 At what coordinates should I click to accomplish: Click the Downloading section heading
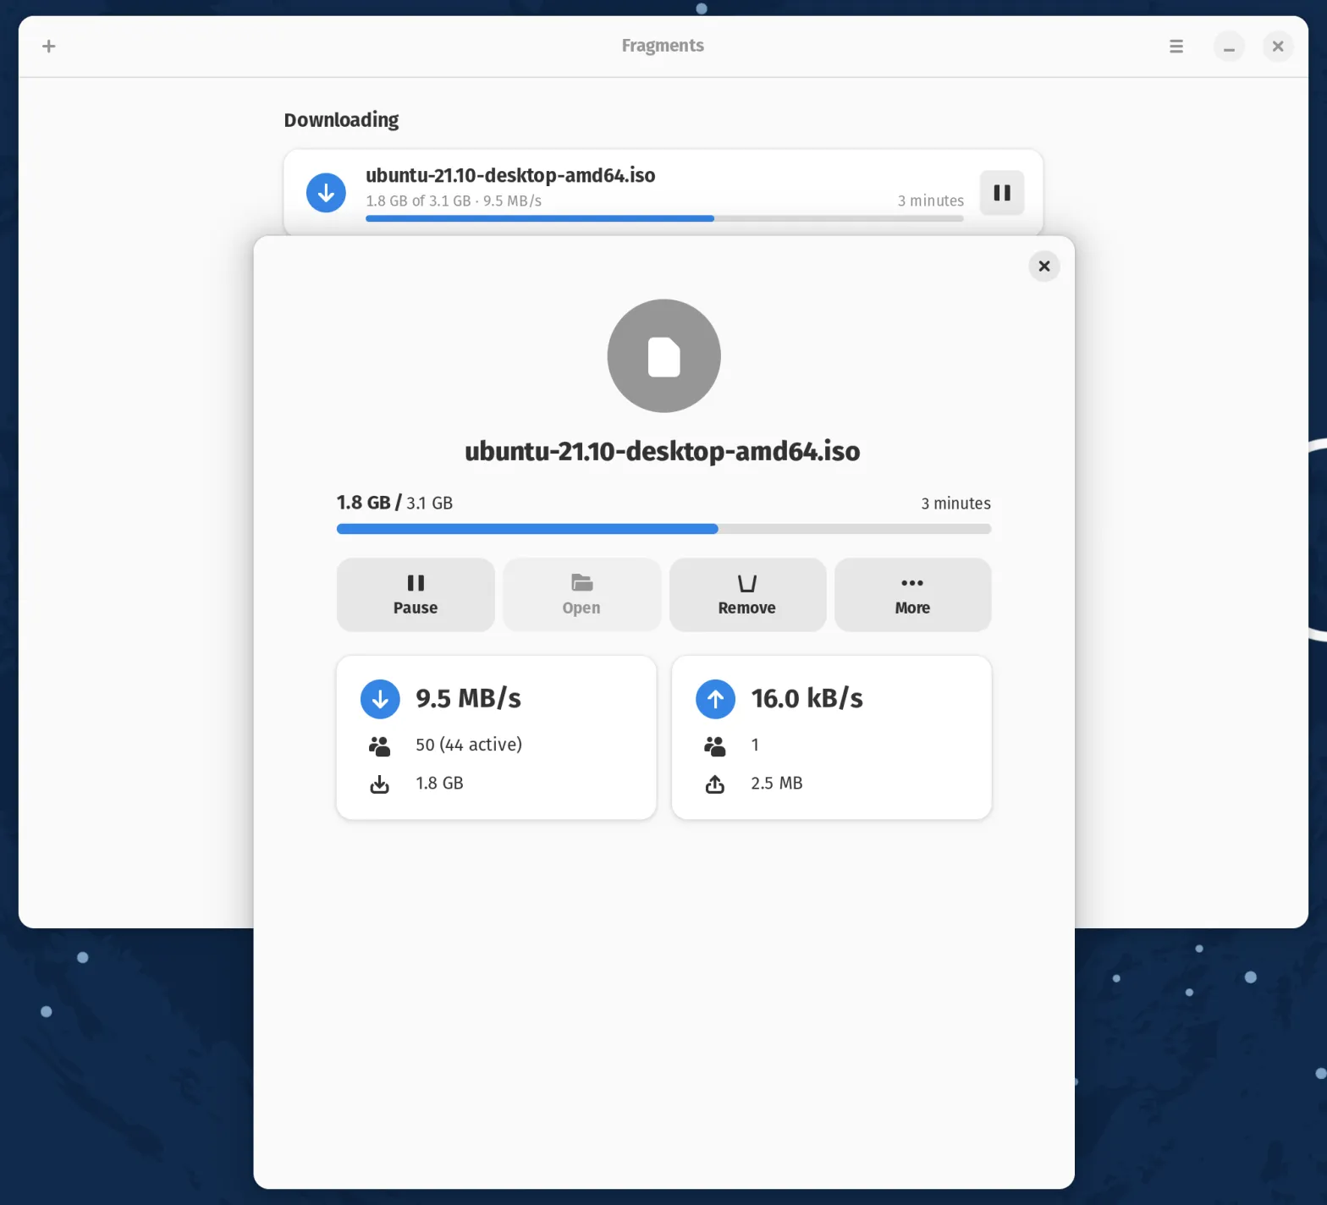click(341, 120)
